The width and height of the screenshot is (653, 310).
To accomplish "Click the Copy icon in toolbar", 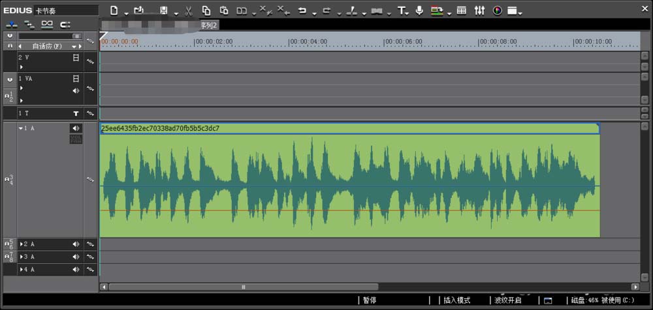I will click(x=206, y=10).
